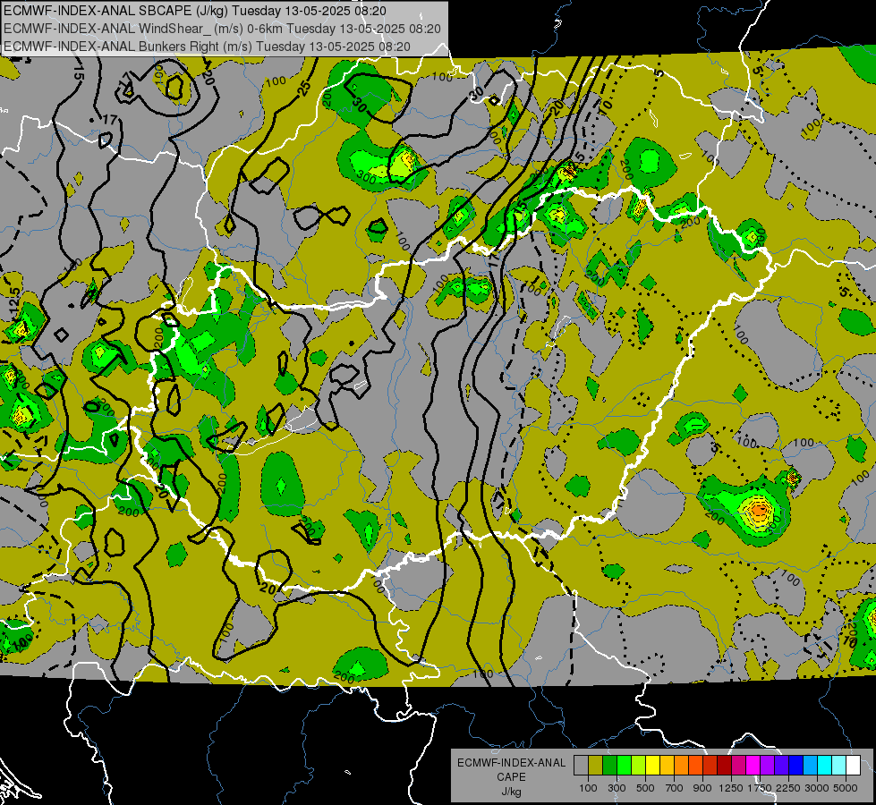Click the 900 label in the CAPE legend
This screenshot has height=805, width=876.
[702, 788]
